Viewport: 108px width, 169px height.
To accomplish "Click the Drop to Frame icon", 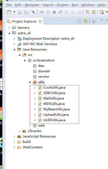I will (87, 12).
